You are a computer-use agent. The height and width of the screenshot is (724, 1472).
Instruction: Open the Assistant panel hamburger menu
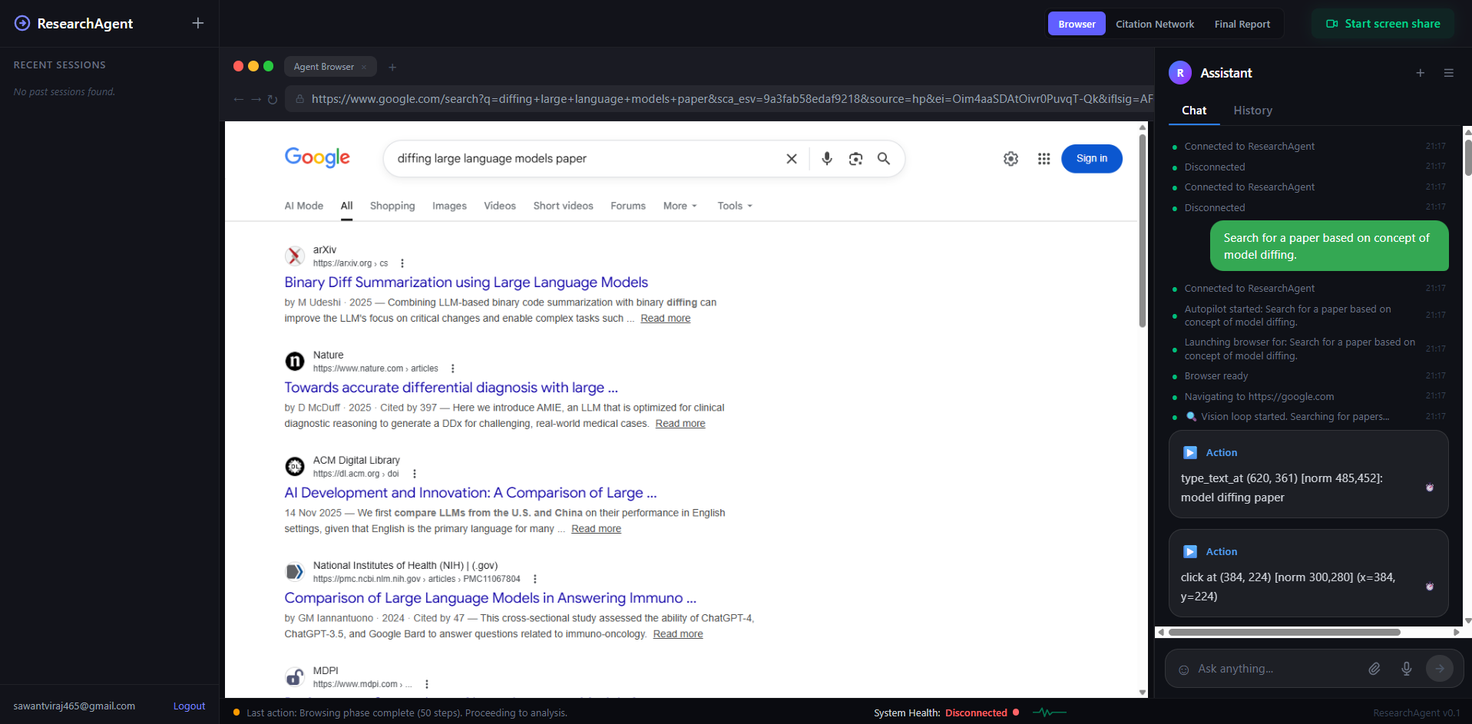click(x=1449, y=73)
